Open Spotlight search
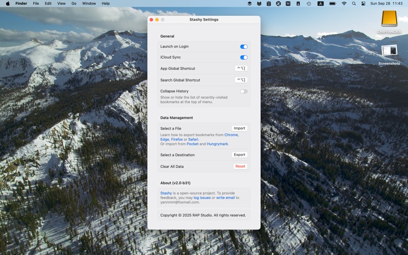The width and height of the screenshot is (408, 255). (x=354, y=4)
